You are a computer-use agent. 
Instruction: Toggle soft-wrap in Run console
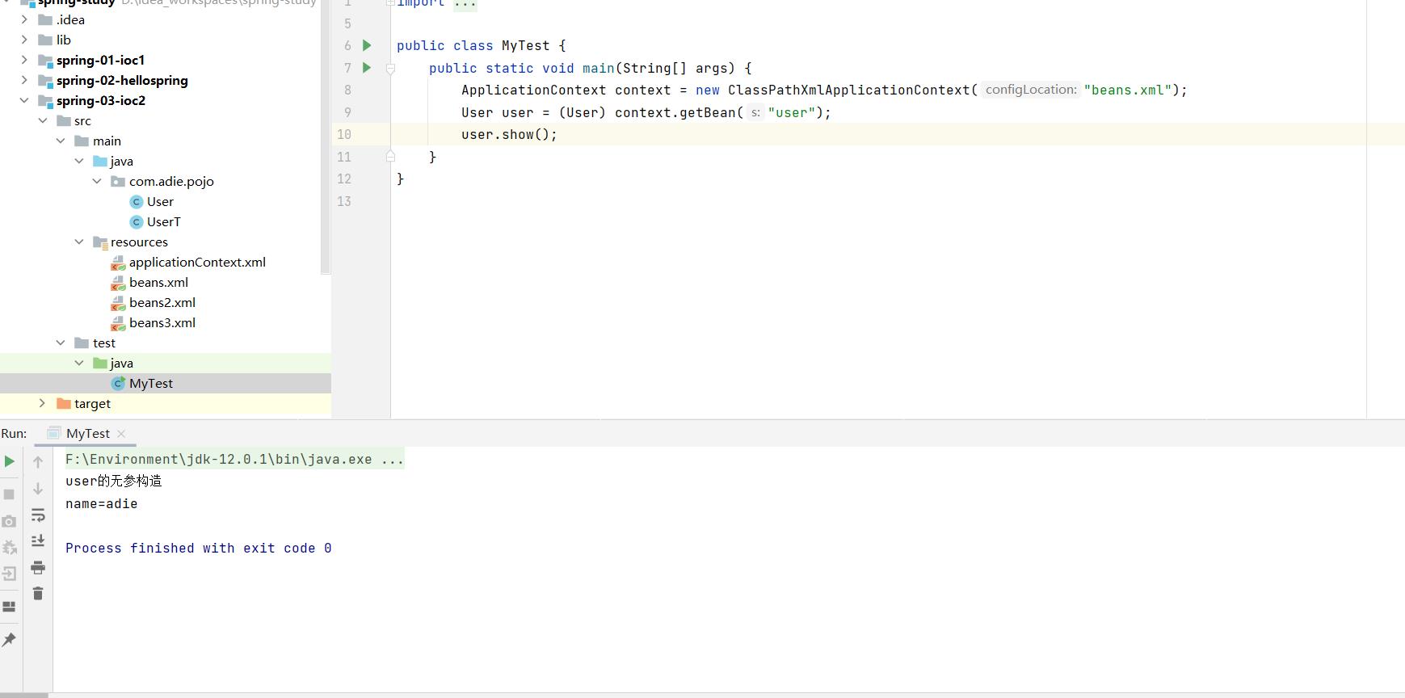38,515
